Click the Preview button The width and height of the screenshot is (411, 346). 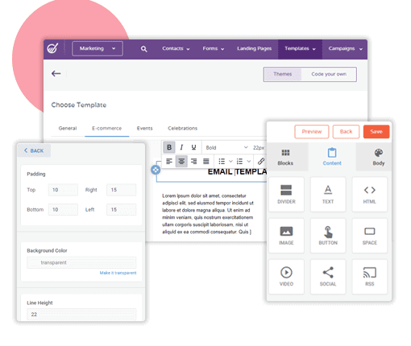click(312, 132)
